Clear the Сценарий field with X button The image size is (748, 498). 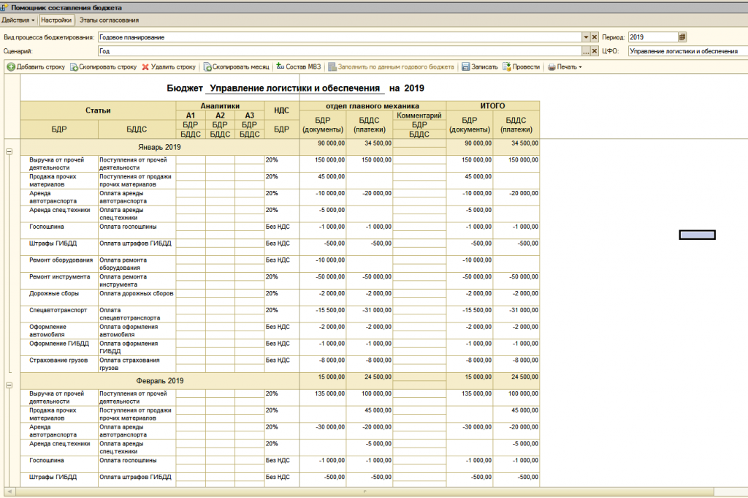(595, 50)
